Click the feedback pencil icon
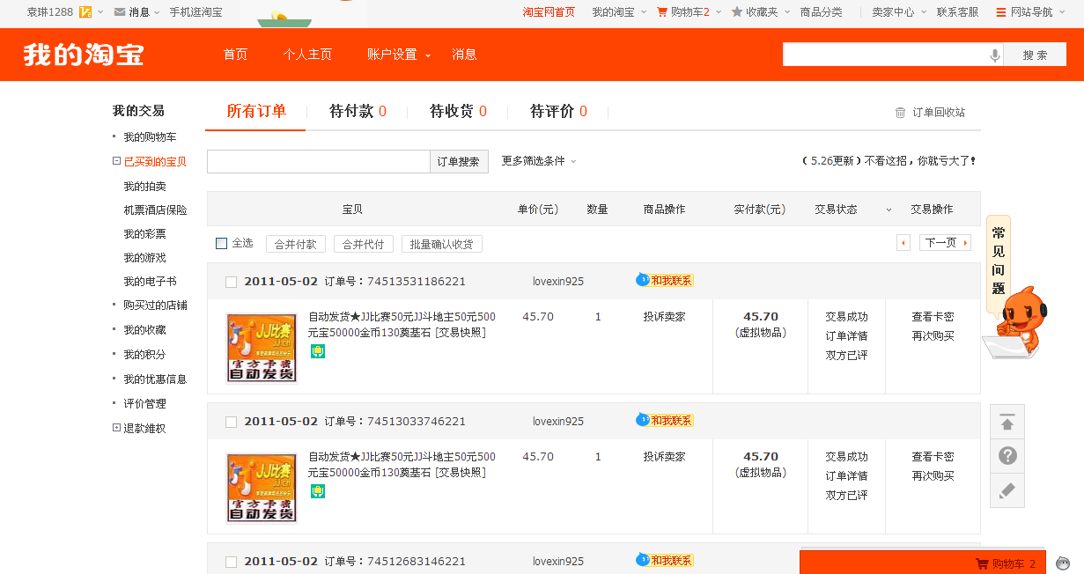This screenshot has height=574, width=1084. click(x=1007, y=490)
